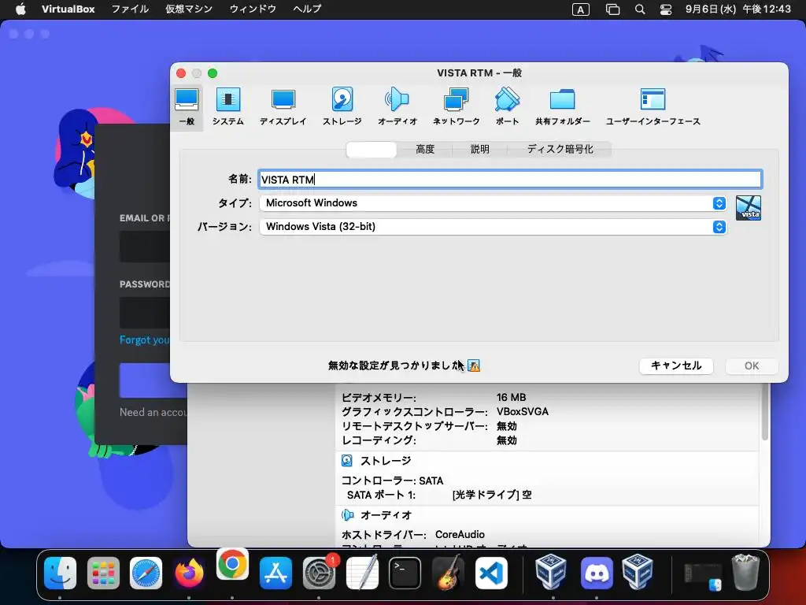Switch to the 高度 tab
Image resolution: width=806 pixels, height=605 pixels.
tap(424, 149)
